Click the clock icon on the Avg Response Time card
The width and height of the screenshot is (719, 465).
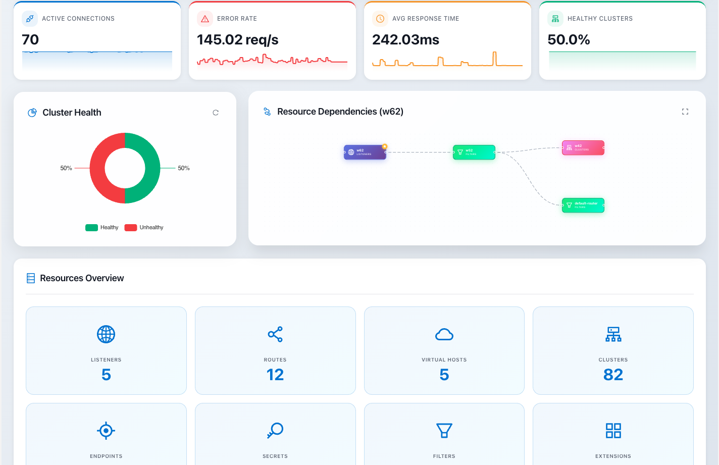[380, 18]
